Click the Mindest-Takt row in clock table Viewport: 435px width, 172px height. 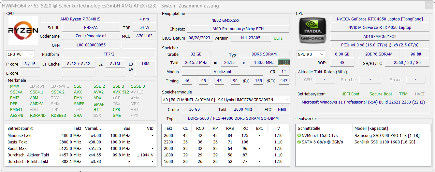tap(80, 136)
